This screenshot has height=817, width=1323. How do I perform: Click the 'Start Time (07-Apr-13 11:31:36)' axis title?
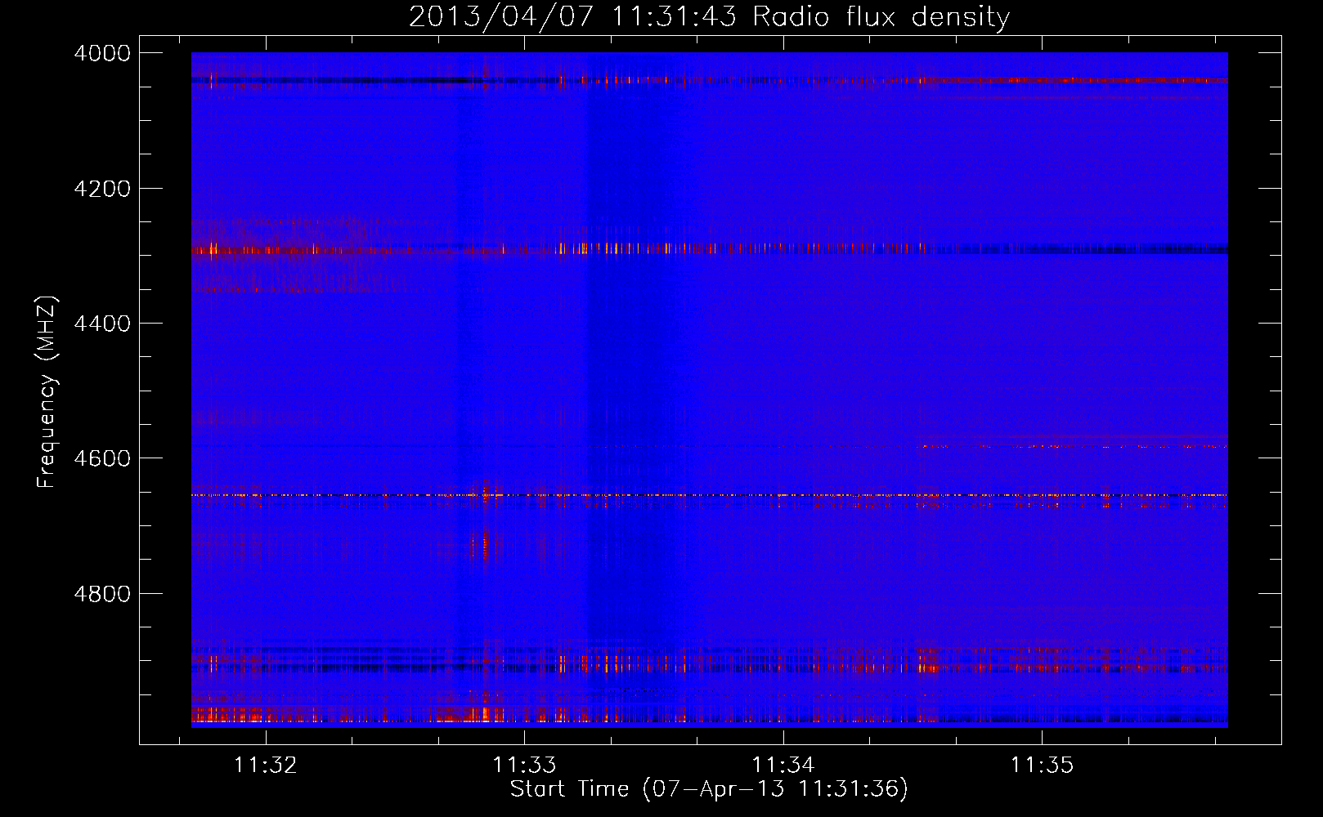pos(709,789)
